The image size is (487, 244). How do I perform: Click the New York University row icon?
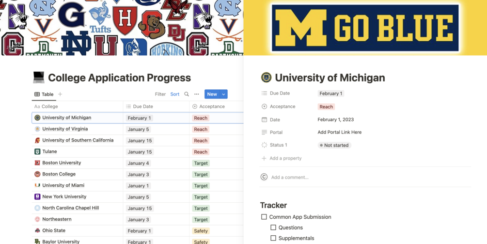tap(37, 197)
